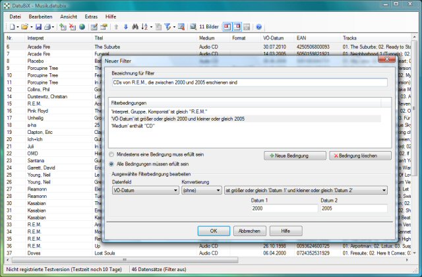Select 'Alle Bedingungen müssen erfüllt sein' option
Screen dimensions: 422x277
pos(111,164)
